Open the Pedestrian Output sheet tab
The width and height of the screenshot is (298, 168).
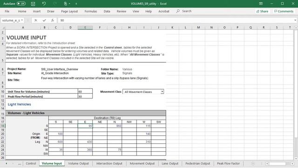(x=197, y=163)
